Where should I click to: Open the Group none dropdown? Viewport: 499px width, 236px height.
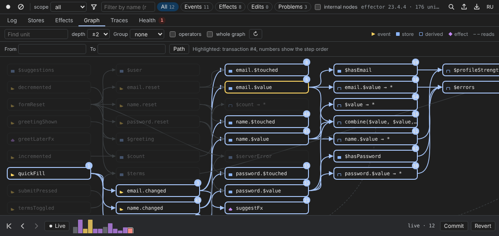click(x=147, y=34)
